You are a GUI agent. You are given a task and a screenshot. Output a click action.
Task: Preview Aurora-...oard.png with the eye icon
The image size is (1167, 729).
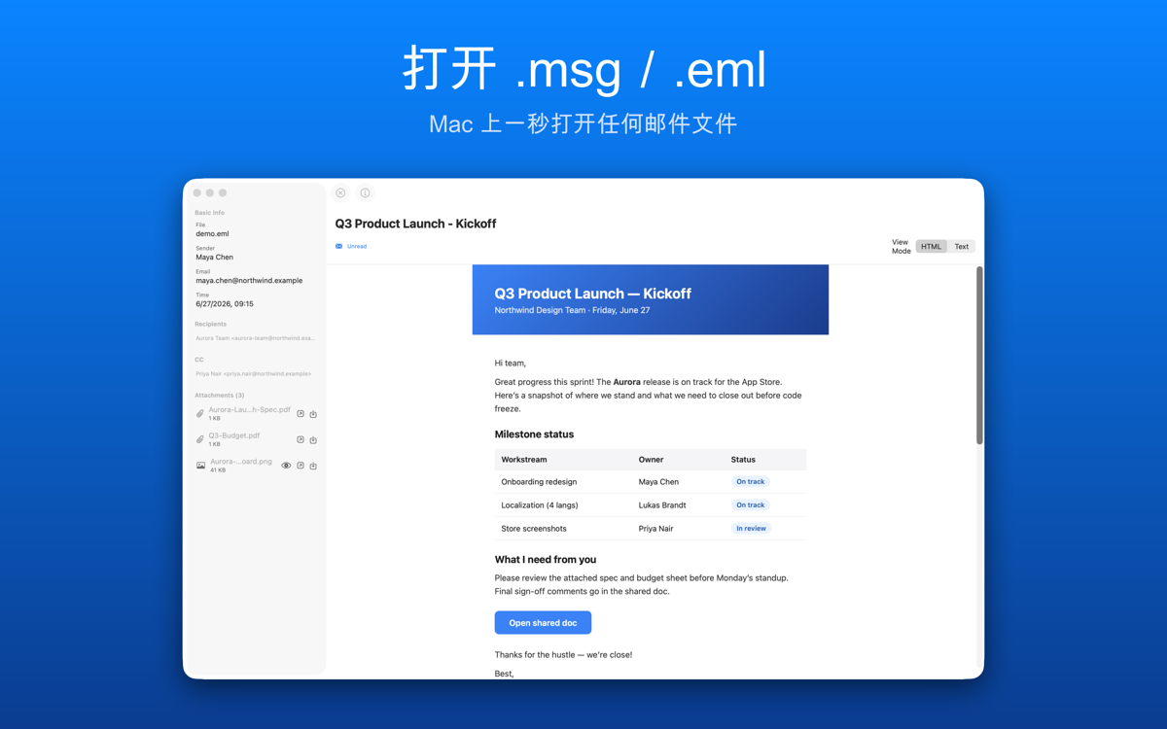point(286,466)
